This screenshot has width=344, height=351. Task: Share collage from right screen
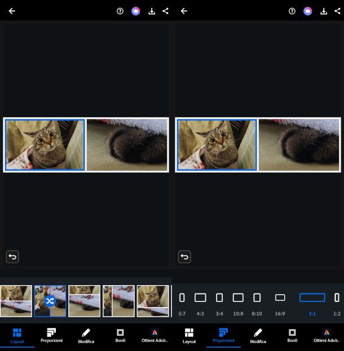pos(337,11)
